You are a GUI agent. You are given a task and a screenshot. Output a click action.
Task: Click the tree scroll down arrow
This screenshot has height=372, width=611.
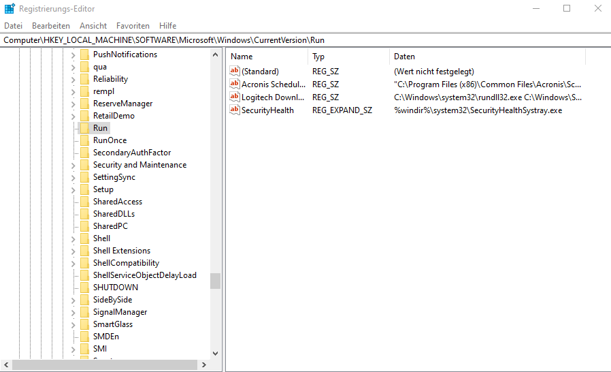(215, 353)
